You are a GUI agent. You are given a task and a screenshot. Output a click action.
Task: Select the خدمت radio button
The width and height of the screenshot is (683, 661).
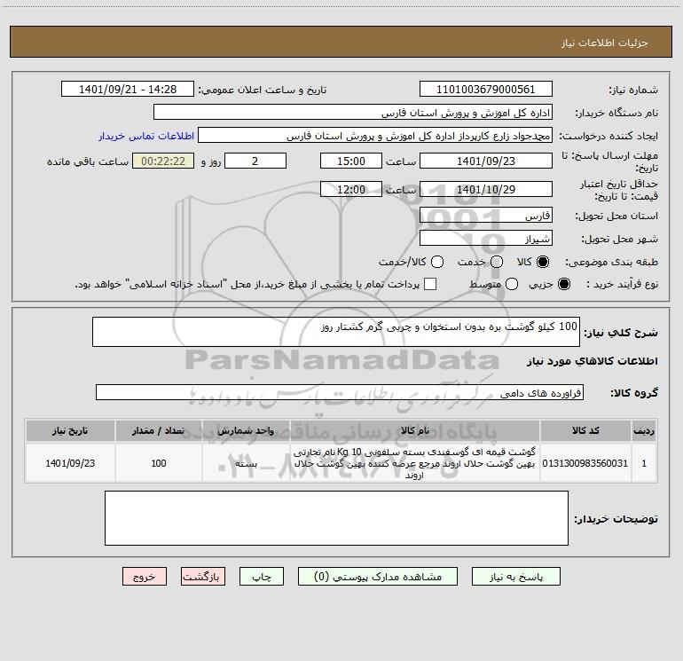497,262
